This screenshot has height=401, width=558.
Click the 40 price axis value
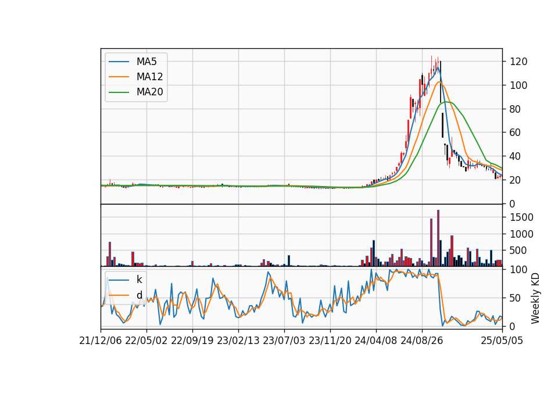coord(516,156)
